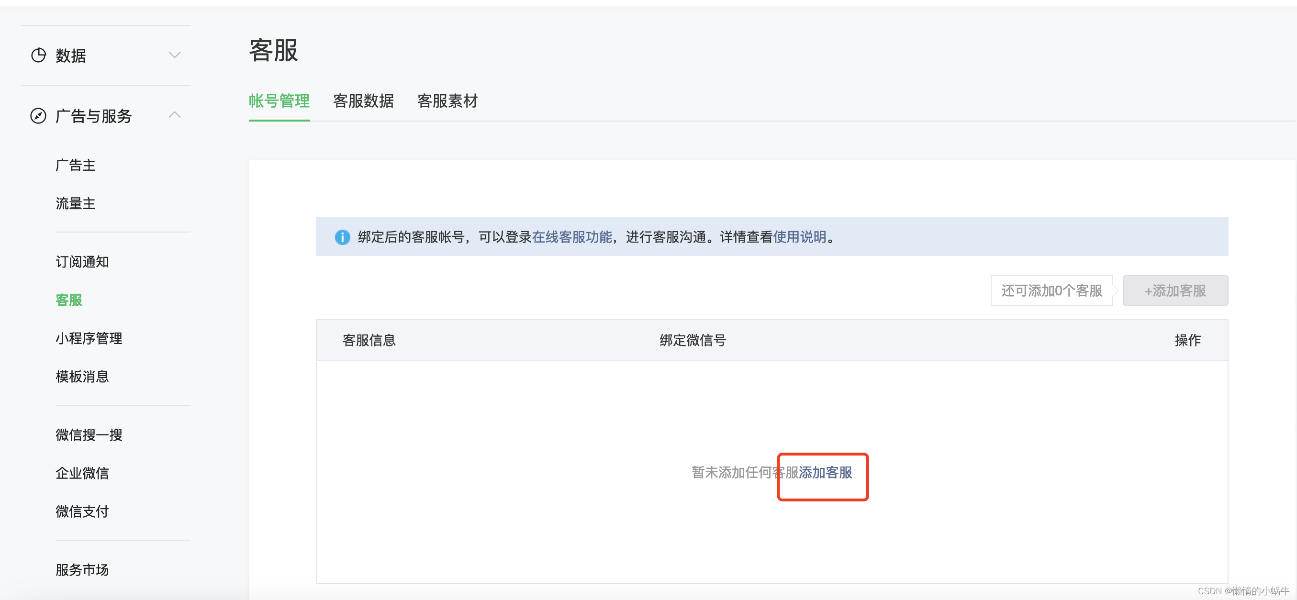
Task: Collapse the 广告与服务 section chevron
Action: pos(174,115)
